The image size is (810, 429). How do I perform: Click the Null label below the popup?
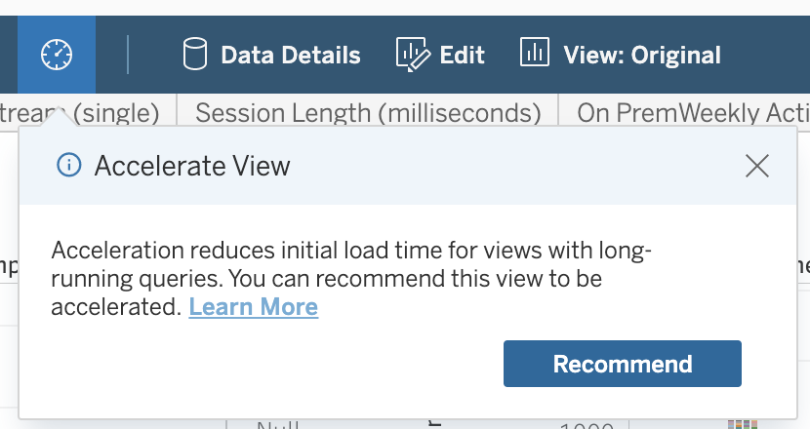pos(277,425)
